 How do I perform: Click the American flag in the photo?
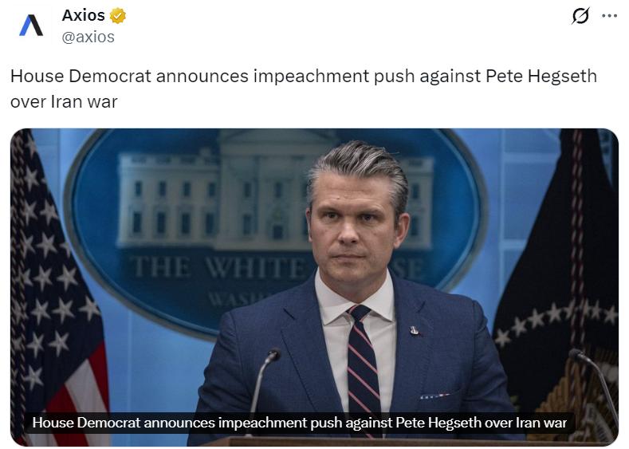tap(56, 287)
